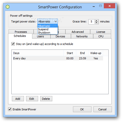The height and width of the screenshot is (122, 122).
Task: Click the SmartPower gear icon in title bar
Action: pyautogui.click(x=8, y=7)
